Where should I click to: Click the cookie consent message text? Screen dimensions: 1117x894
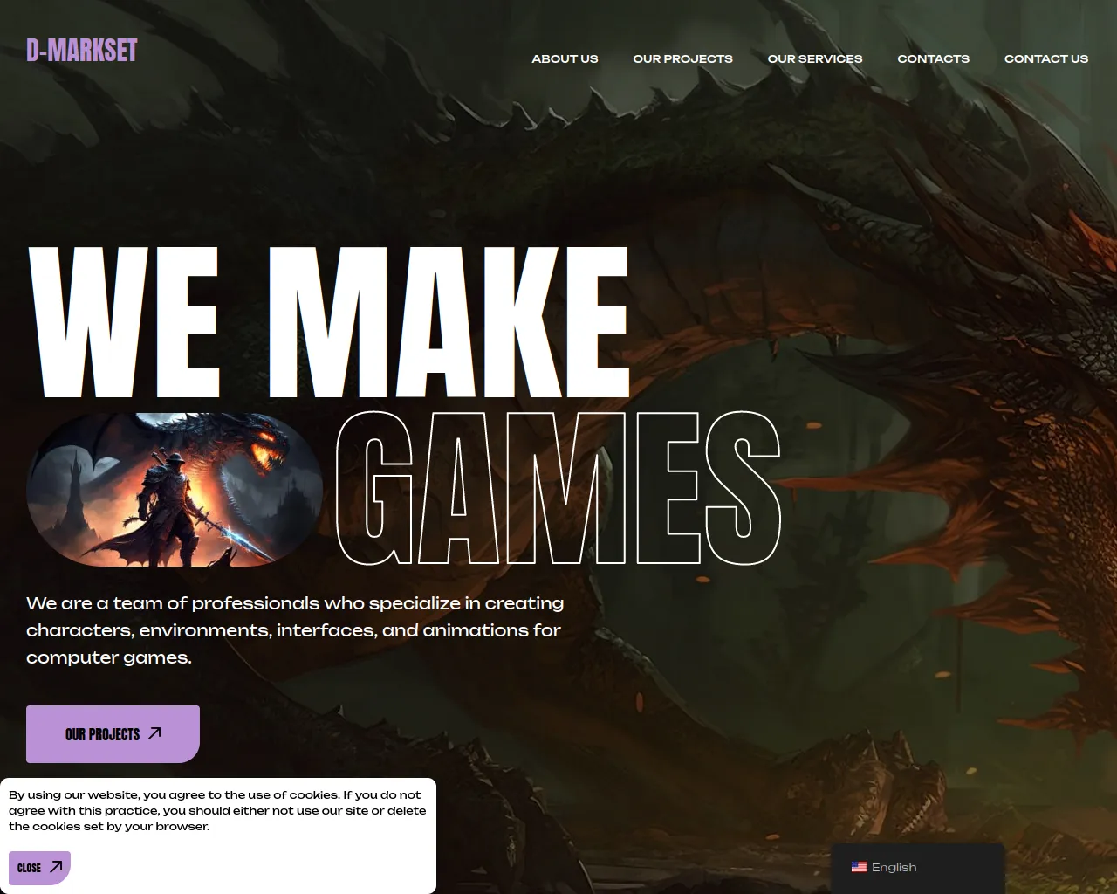217,810
